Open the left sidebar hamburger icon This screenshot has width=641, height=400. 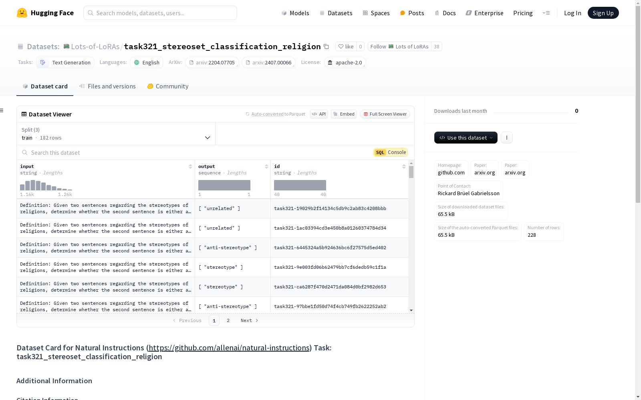(2, 110)
